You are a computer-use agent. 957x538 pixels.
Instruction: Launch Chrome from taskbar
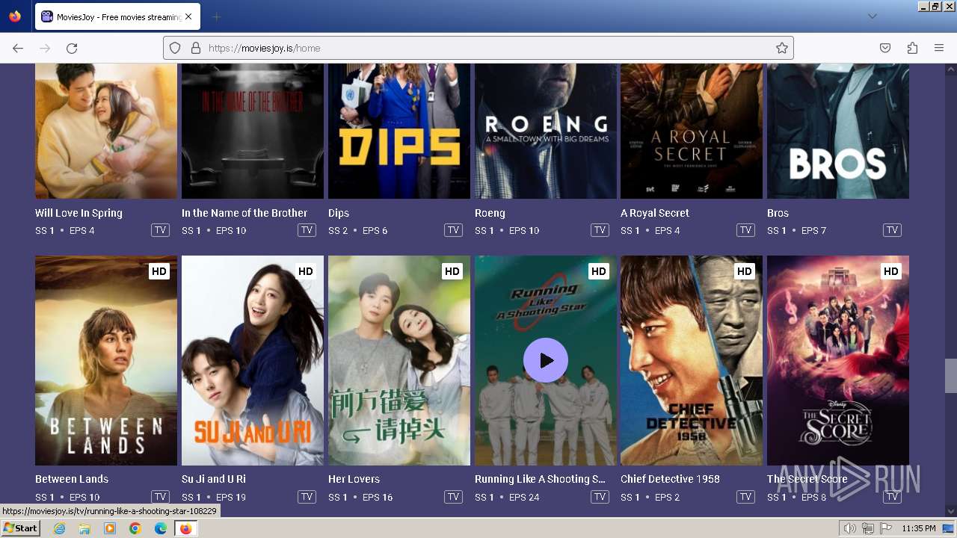[135, 528]
